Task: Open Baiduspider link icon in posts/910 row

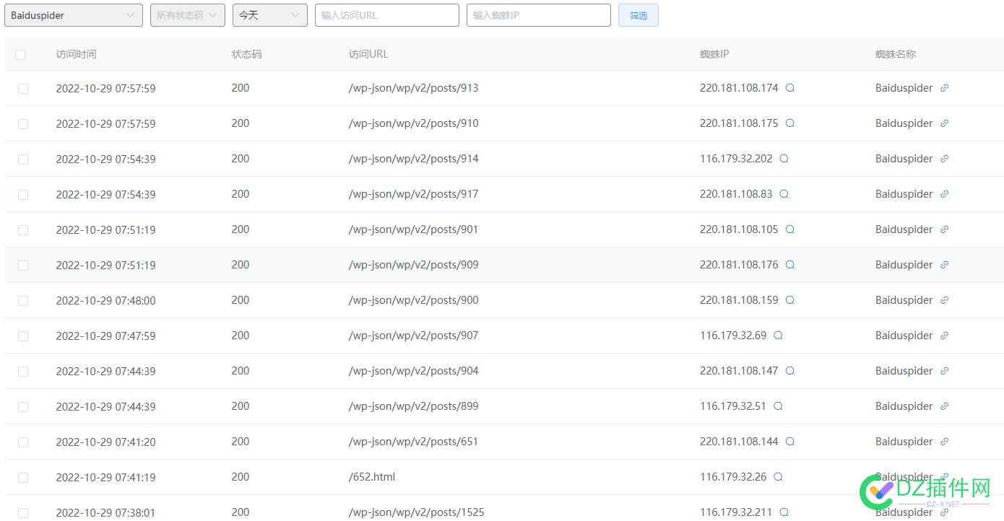Action: 944,123
